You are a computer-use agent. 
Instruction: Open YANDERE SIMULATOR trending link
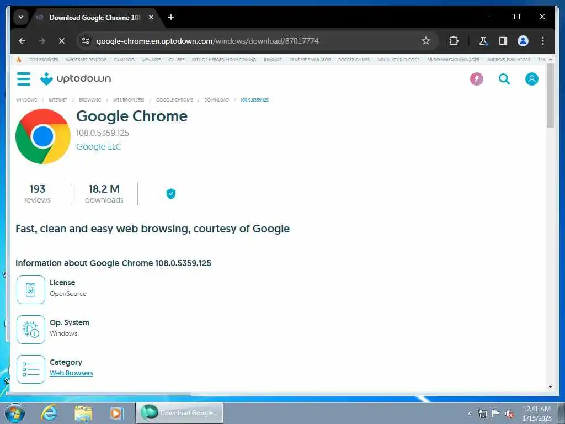[x=310, y=60]
